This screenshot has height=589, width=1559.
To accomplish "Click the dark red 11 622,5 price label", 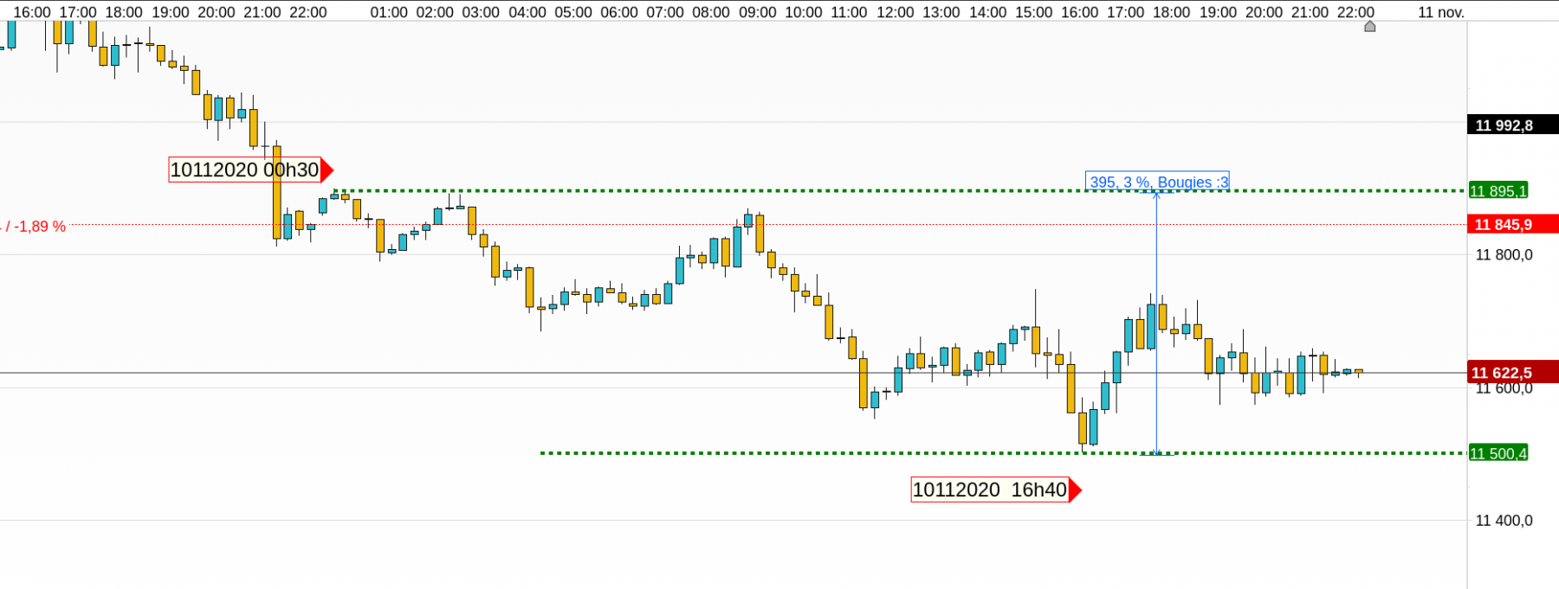I will point(1512,372).
